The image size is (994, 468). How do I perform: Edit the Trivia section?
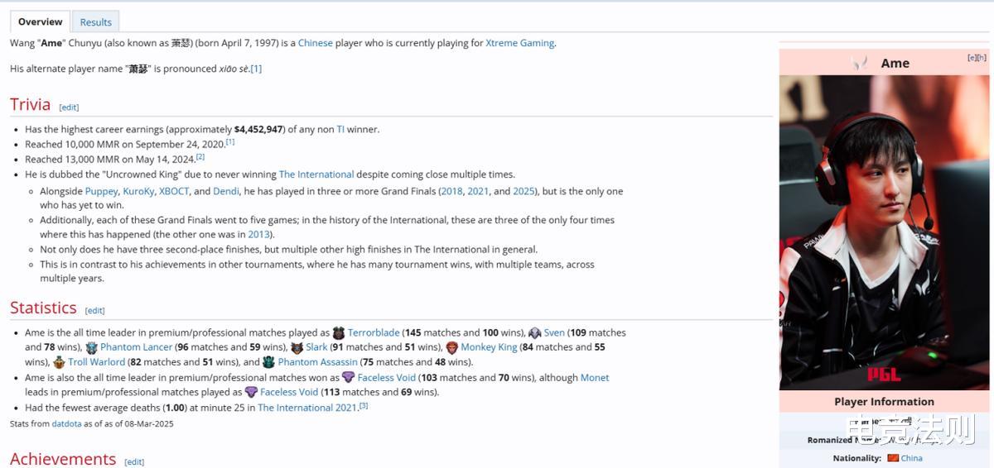pyautogui.click(x=69, y=107)
